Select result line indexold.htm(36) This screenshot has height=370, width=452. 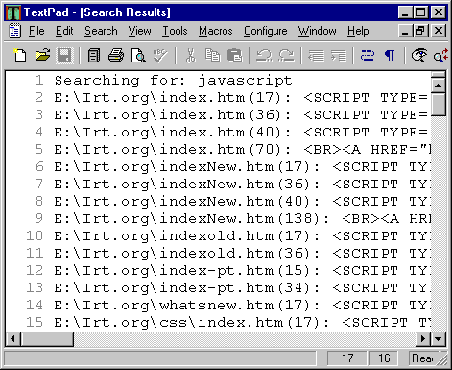tap(242, 253)
